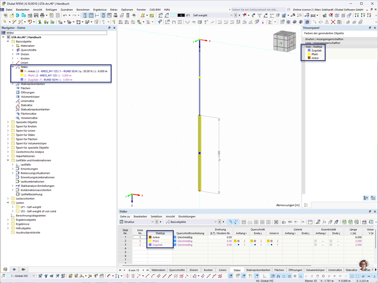
Task: Click the Y-axis view icon
Action: [363, 15]
